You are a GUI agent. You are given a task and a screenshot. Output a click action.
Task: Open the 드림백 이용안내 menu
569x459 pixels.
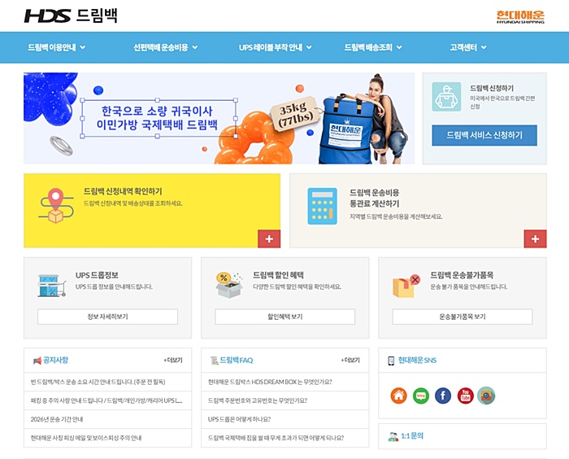pyautogui.click(x=52, y=47)
